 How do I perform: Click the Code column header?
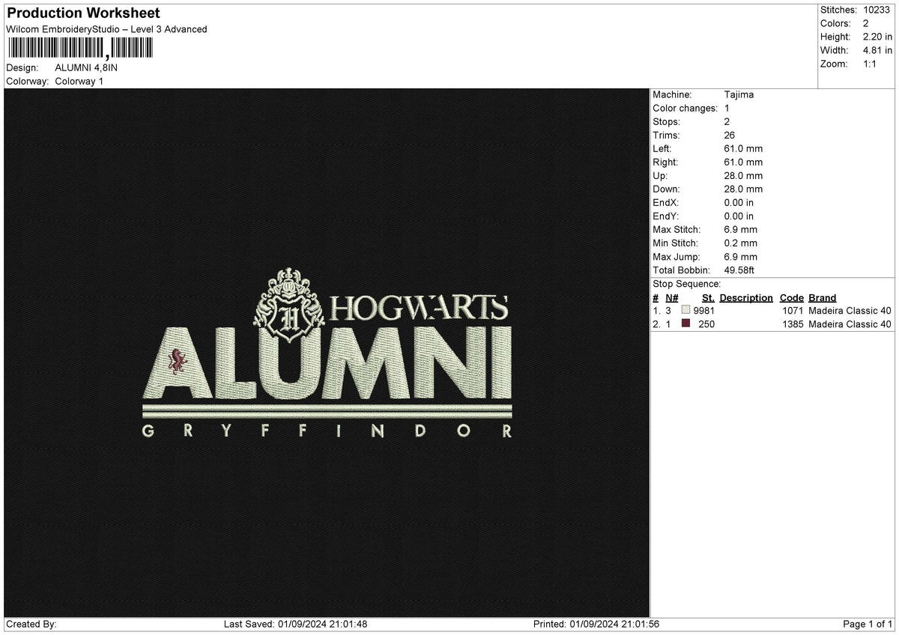(791, 297)
